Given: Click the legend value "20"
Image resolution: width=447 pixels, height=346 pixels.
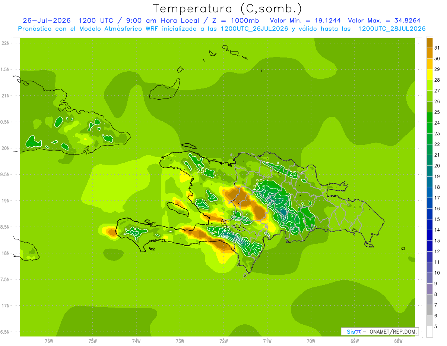Looking at the screenshot, I should point(437,166).
